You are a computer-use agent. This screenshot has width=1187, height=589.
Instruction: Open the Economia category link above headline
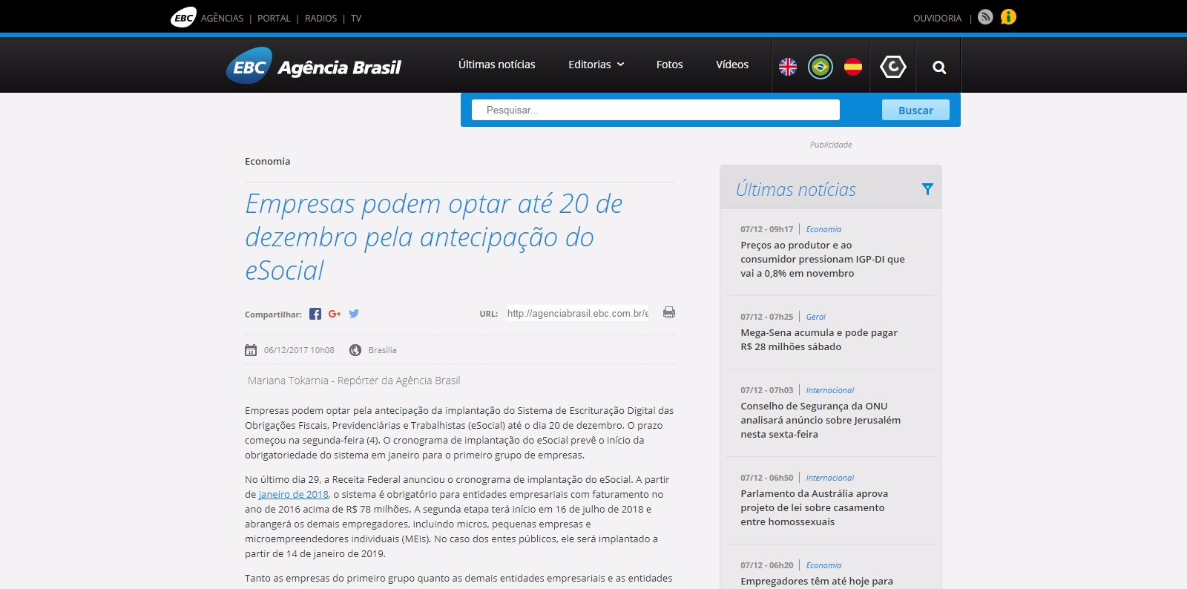(x=268, y=161)
